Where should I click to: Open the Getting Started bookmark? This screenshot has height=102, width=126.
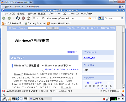(35, 23)
